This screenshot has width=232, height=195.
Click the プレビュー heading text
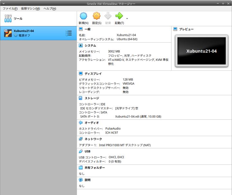pos(186,29)
